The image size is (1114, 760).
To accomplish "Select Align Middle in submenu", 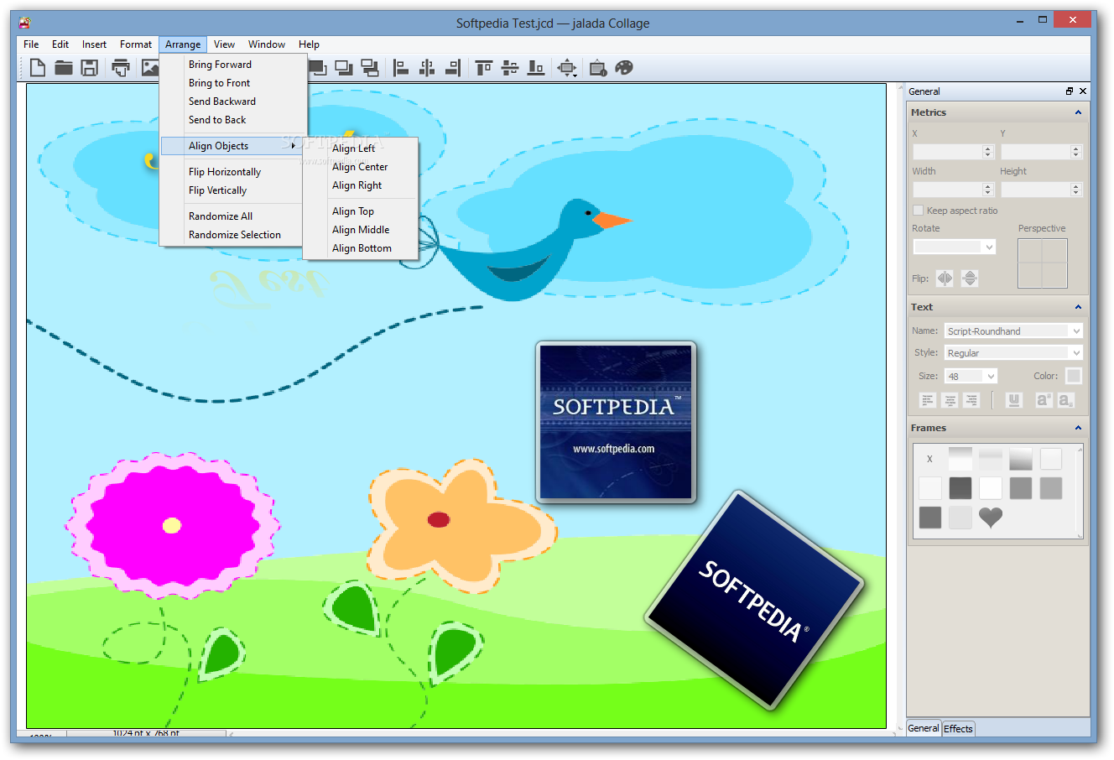I will [x=361, y=230].
